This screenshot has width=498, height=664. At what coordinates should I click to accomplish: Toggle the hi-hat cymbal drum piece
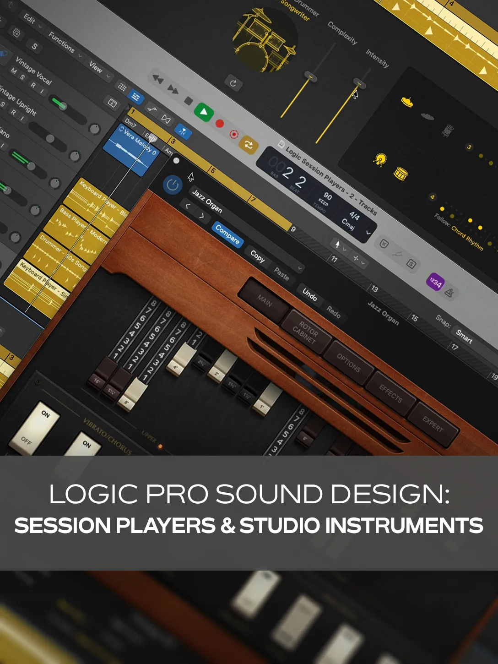point(407,102)
